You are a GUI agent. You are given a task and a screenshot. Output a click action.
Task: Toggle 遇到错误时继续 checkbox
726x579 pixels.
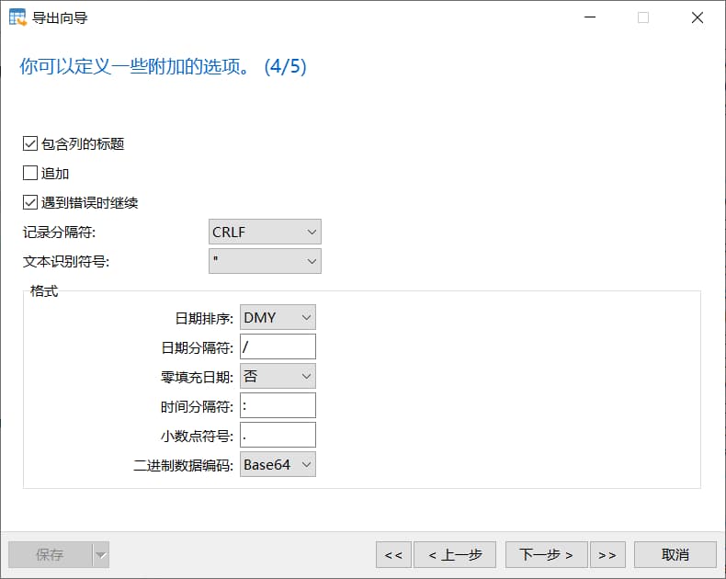click(x=30, y=202)
